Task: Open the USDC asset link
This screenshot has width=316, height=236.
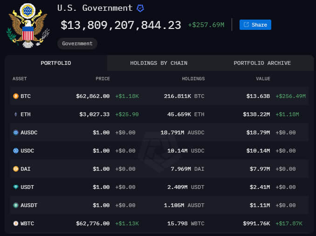Action: 27,151
